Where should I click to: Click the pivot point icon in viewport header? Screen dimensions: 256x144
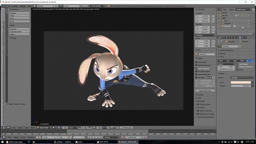(59, 128)
